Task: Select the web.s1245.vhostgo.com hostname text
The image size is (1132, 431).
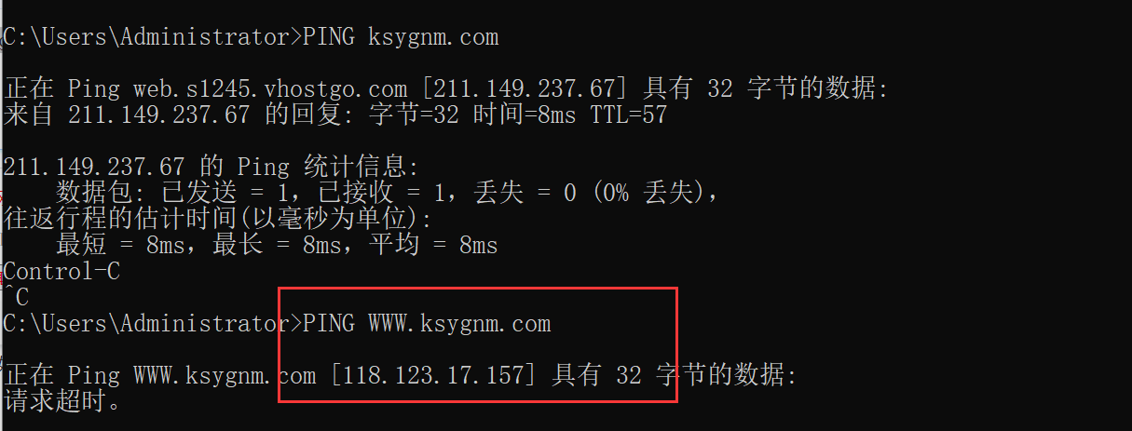Action: (270, 89)
